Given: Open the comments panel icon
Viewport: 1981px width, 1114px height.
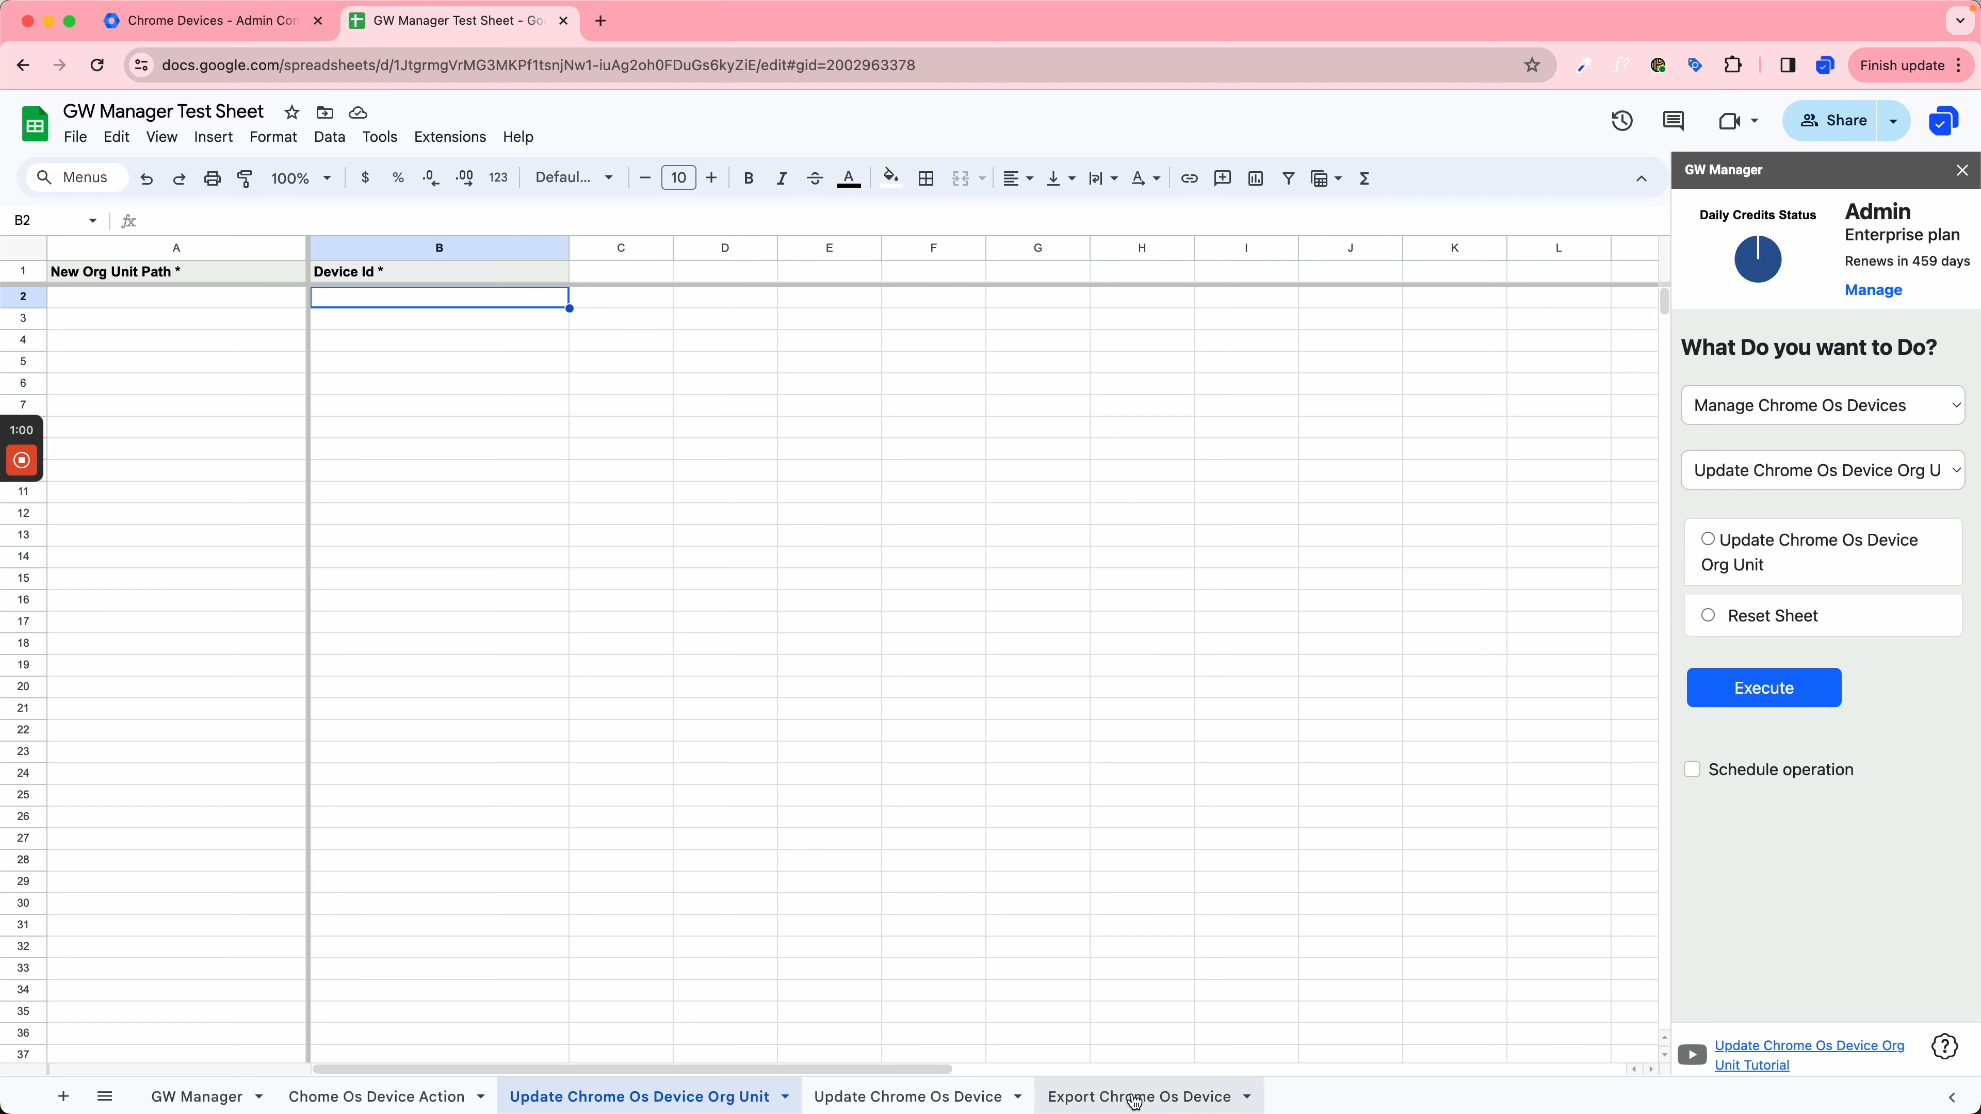Looking at the screenshot, I should pos(1674,121).
